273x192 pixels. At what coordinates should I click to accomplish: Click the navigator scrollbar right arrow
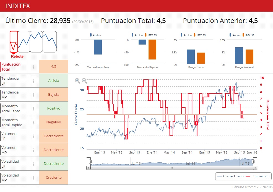coord(255,168)
